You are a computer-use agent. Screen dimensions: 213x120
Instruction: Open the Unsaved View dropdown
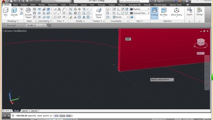[x=140, y=13]
